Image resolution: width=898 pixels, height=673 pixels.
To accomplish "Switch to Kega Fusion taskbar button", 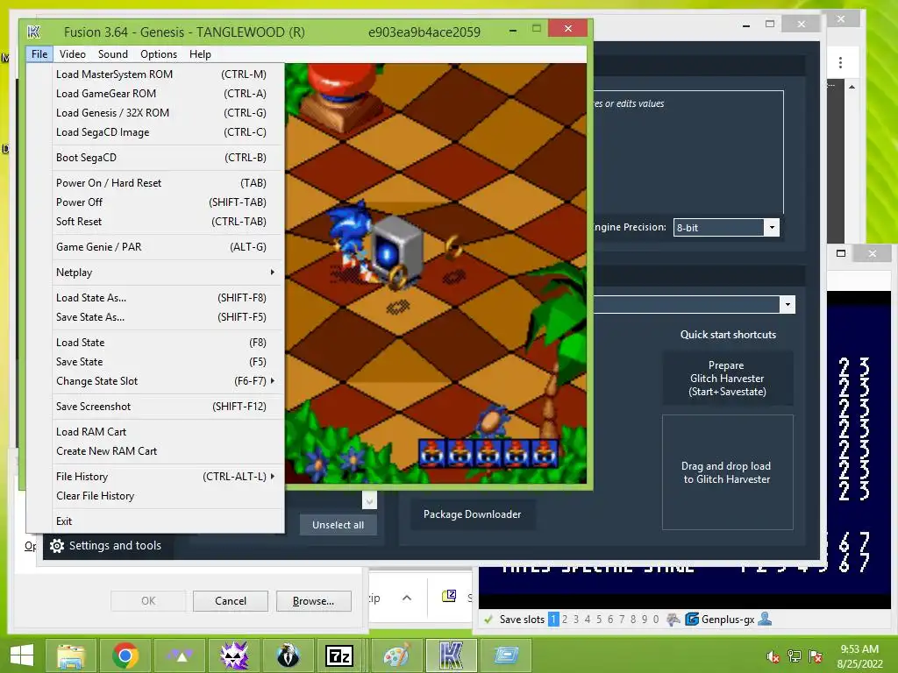I will (452, 655).
